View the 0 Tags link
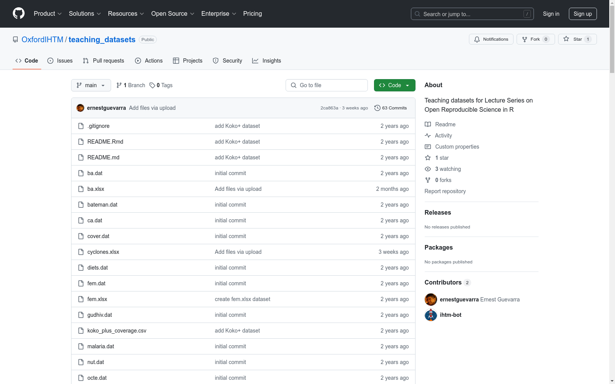This screenshot has width=615, height=384. point(161,85)
